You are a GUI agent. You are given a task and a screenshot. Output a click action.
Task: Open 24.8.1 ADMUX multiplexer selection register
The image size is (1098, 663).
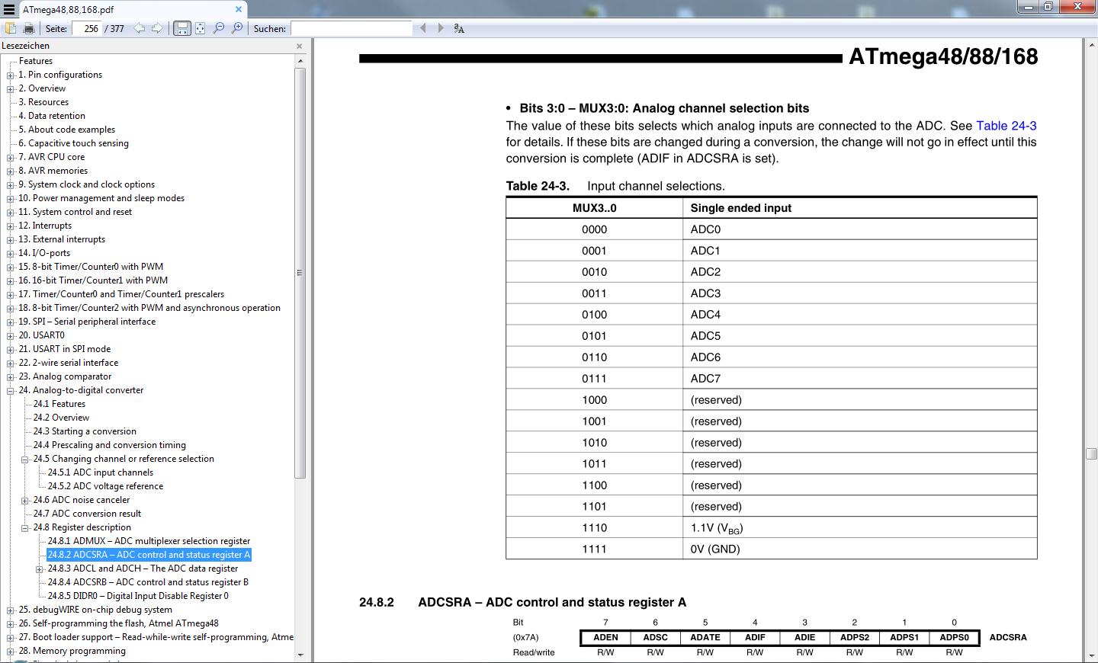coord(149,541)
